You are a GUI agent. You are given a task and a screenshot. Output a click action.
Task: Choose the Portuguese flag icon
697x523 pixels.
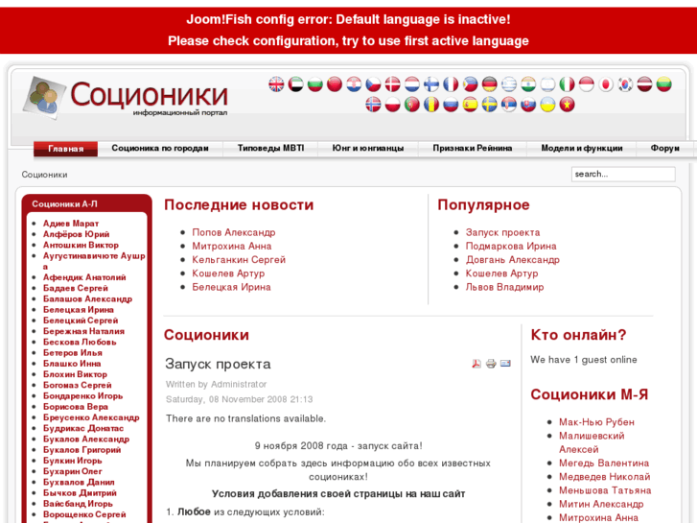411,105
